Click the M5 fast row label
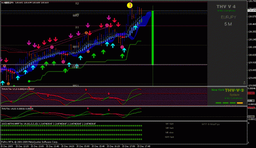256x148 pixels. tap(170, 128)
